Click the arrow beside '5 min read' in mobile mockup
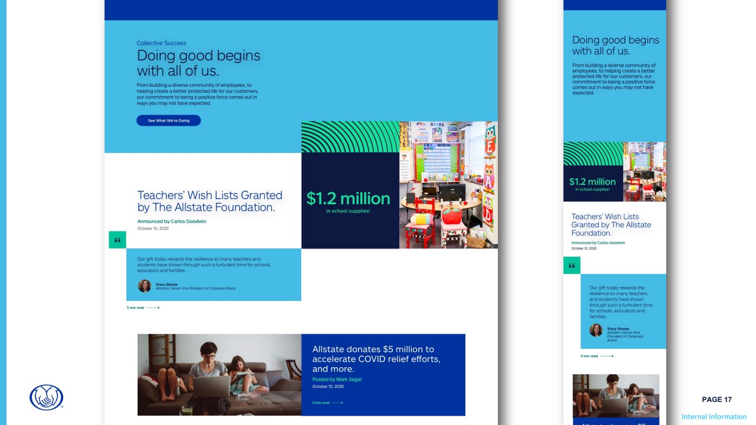The image size is (756, 425). click(607, 356)
